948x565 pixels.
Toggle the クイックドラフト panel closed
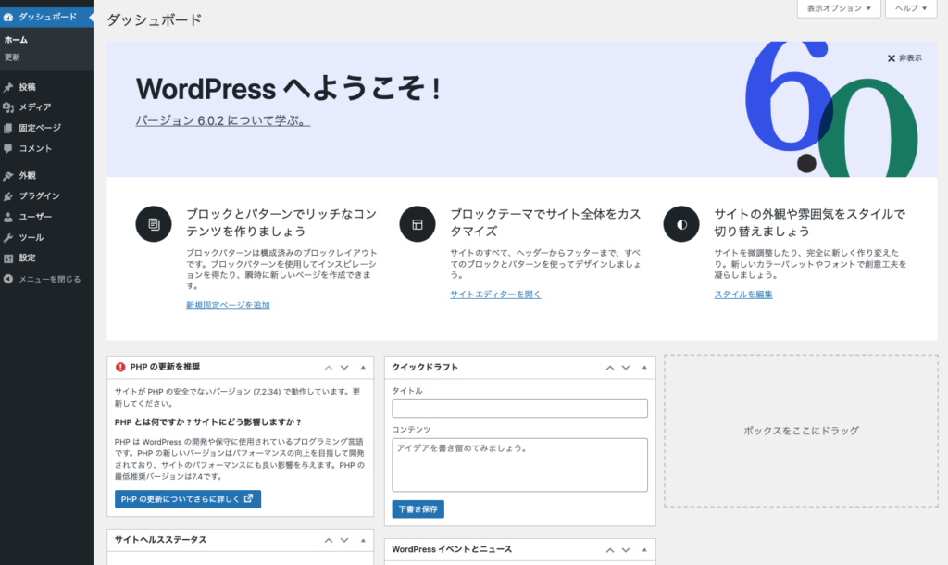coord(644,367)
